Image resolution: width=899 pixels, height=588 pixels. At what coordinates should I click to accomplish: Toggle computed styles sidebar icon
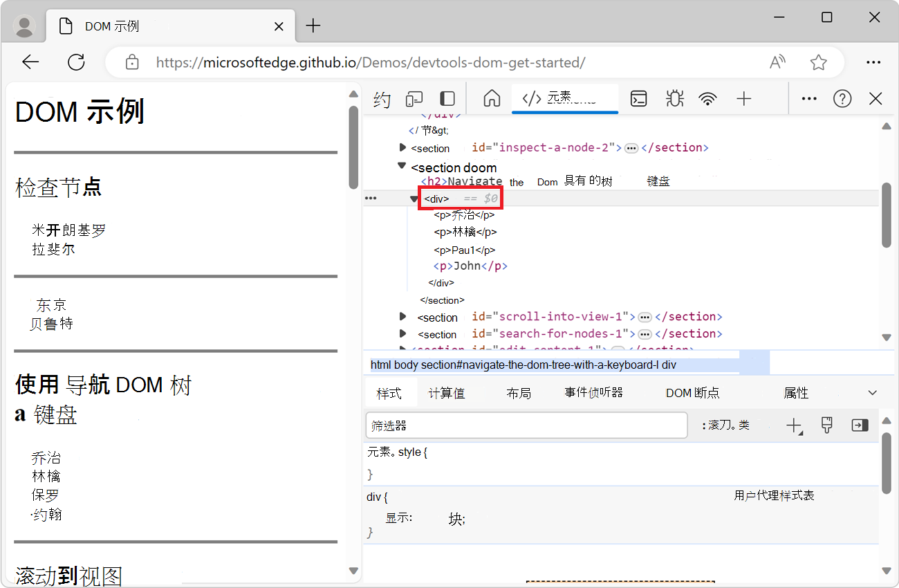click(860, 425)
